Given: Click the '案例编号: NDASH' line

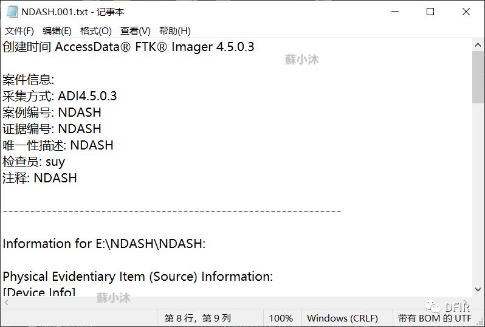Looking at the screenshot, I should tap(52, 112).
